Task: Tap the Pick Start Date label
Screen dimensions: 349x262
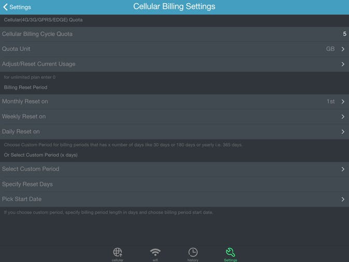Action: click(22, 199)
